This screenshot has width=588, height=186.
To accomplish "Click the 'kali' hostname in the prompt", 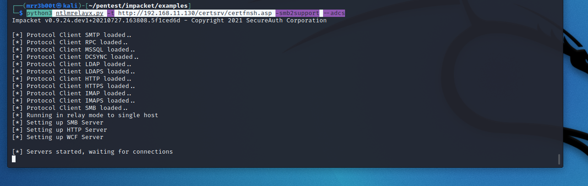I will coord(70,5).
